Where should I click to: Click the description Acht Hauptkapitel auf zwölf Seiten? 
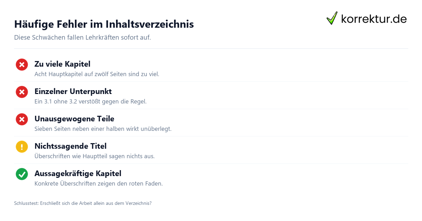tap(97, 74)
